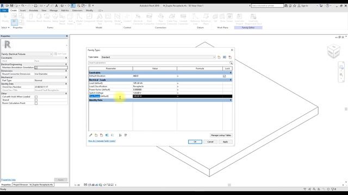Screen dimensions: 348x195
Task: Select the Model Line tool
Action: click(79, 19)
